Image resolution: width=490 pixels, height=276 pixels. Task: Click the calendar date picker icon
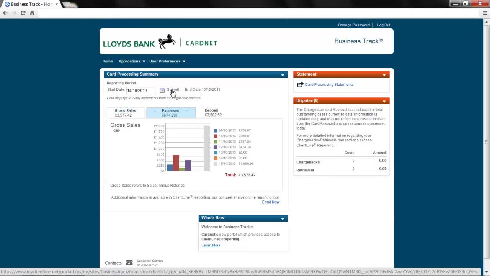point(162,90)
